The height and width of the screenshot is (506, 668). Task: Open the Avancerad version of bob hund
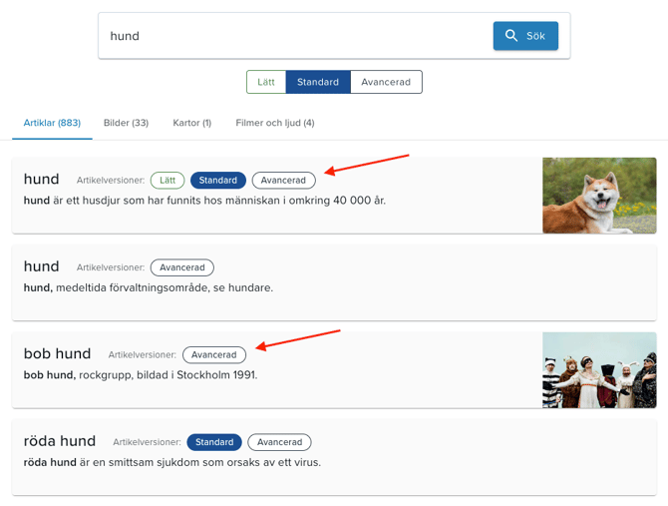[x=214, y=355]
